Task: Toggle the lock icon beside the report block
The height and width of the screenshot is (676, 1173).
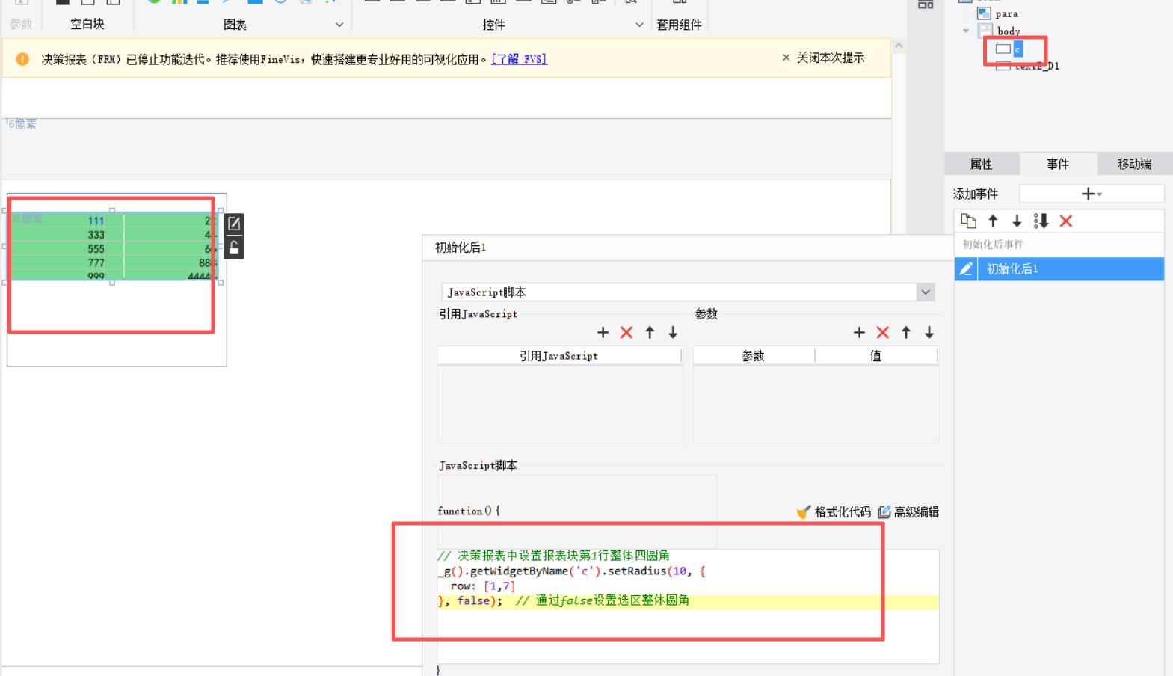Action: point(234,248)
